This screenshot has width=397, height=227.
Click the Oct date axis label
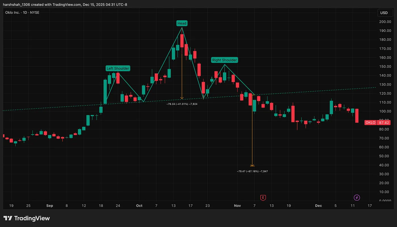(x=139, y=206)
